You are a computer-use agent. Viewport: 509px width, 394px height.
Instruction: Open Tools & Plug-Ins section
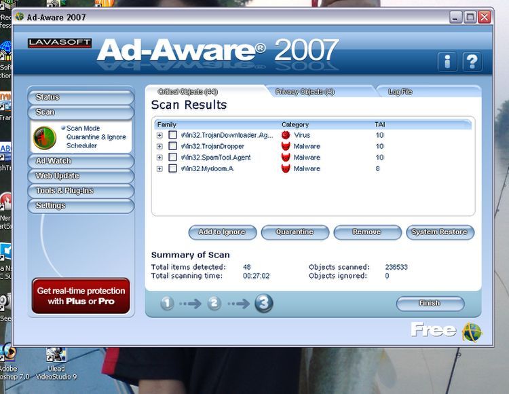pos(81,191)
